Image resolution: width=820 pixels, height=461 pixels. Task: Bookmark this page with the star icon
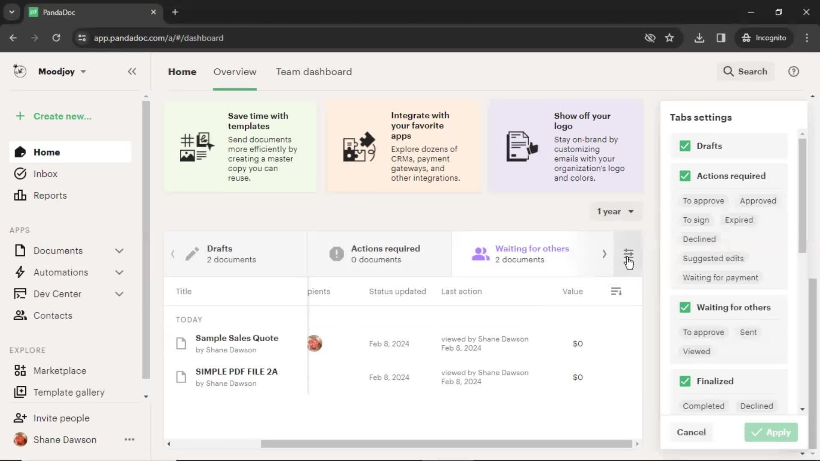click(x=669, y=38)
